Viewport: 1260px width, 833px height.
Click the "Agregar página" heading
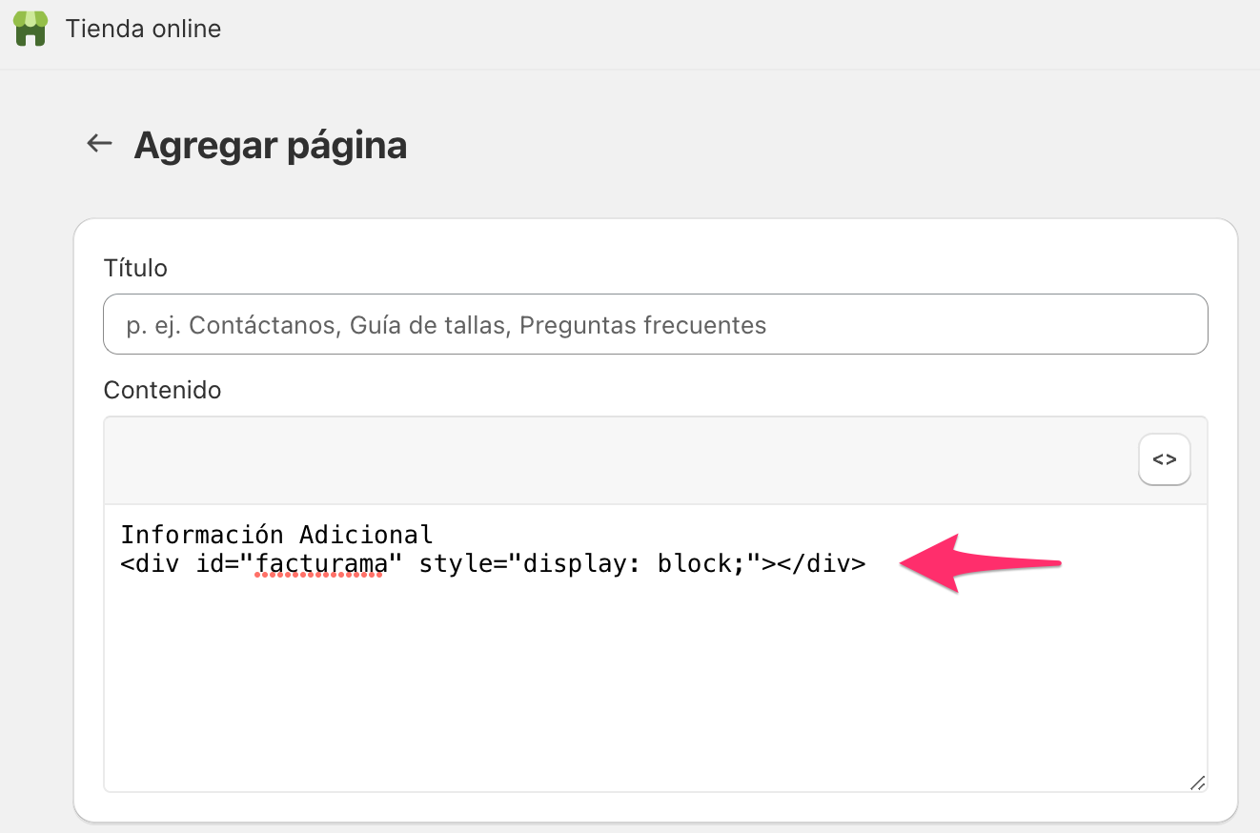click(x=271, y=145)
